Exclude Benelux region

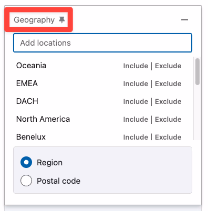click(168, 137)
